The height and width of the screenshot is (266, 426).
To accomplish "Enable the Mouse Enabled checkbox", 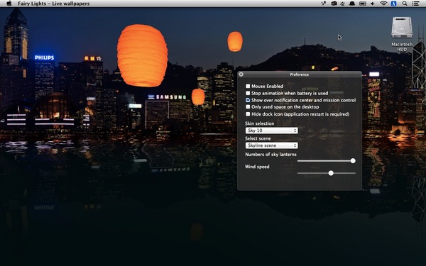I will coord(248,86).
